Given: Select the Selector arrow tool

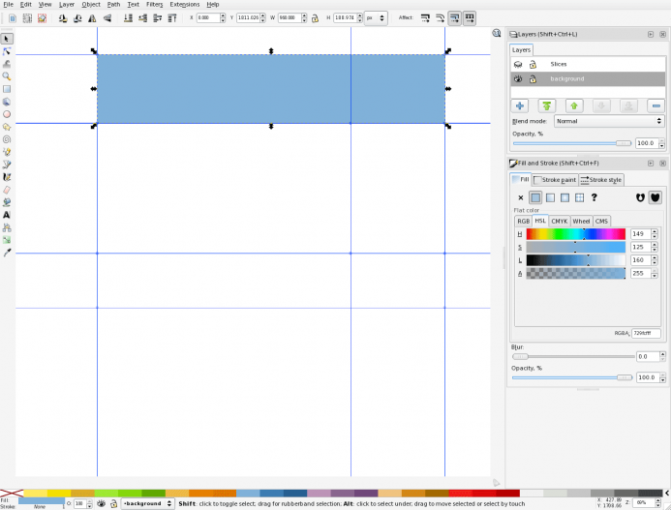Looking at the screenshot, I should 7,39.
